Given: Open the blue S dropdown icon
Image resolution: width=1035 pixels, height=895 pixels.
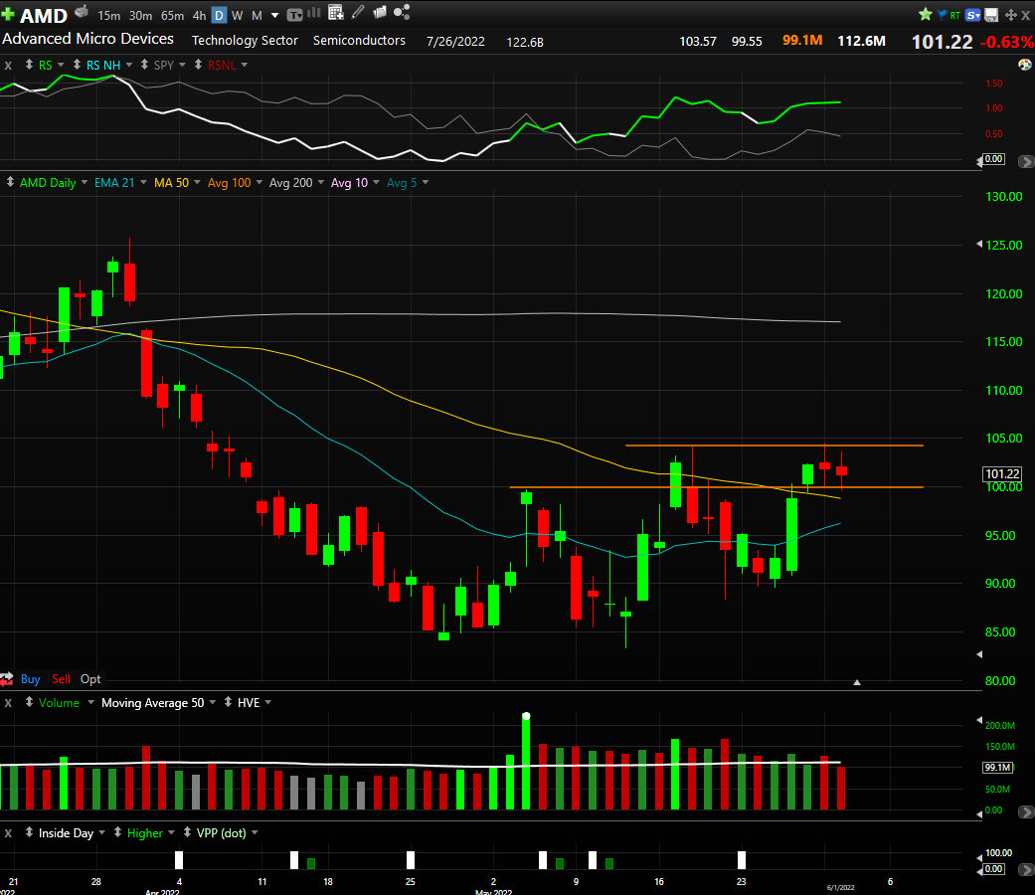Looking at the screenshot, I should tap(973, 15).
